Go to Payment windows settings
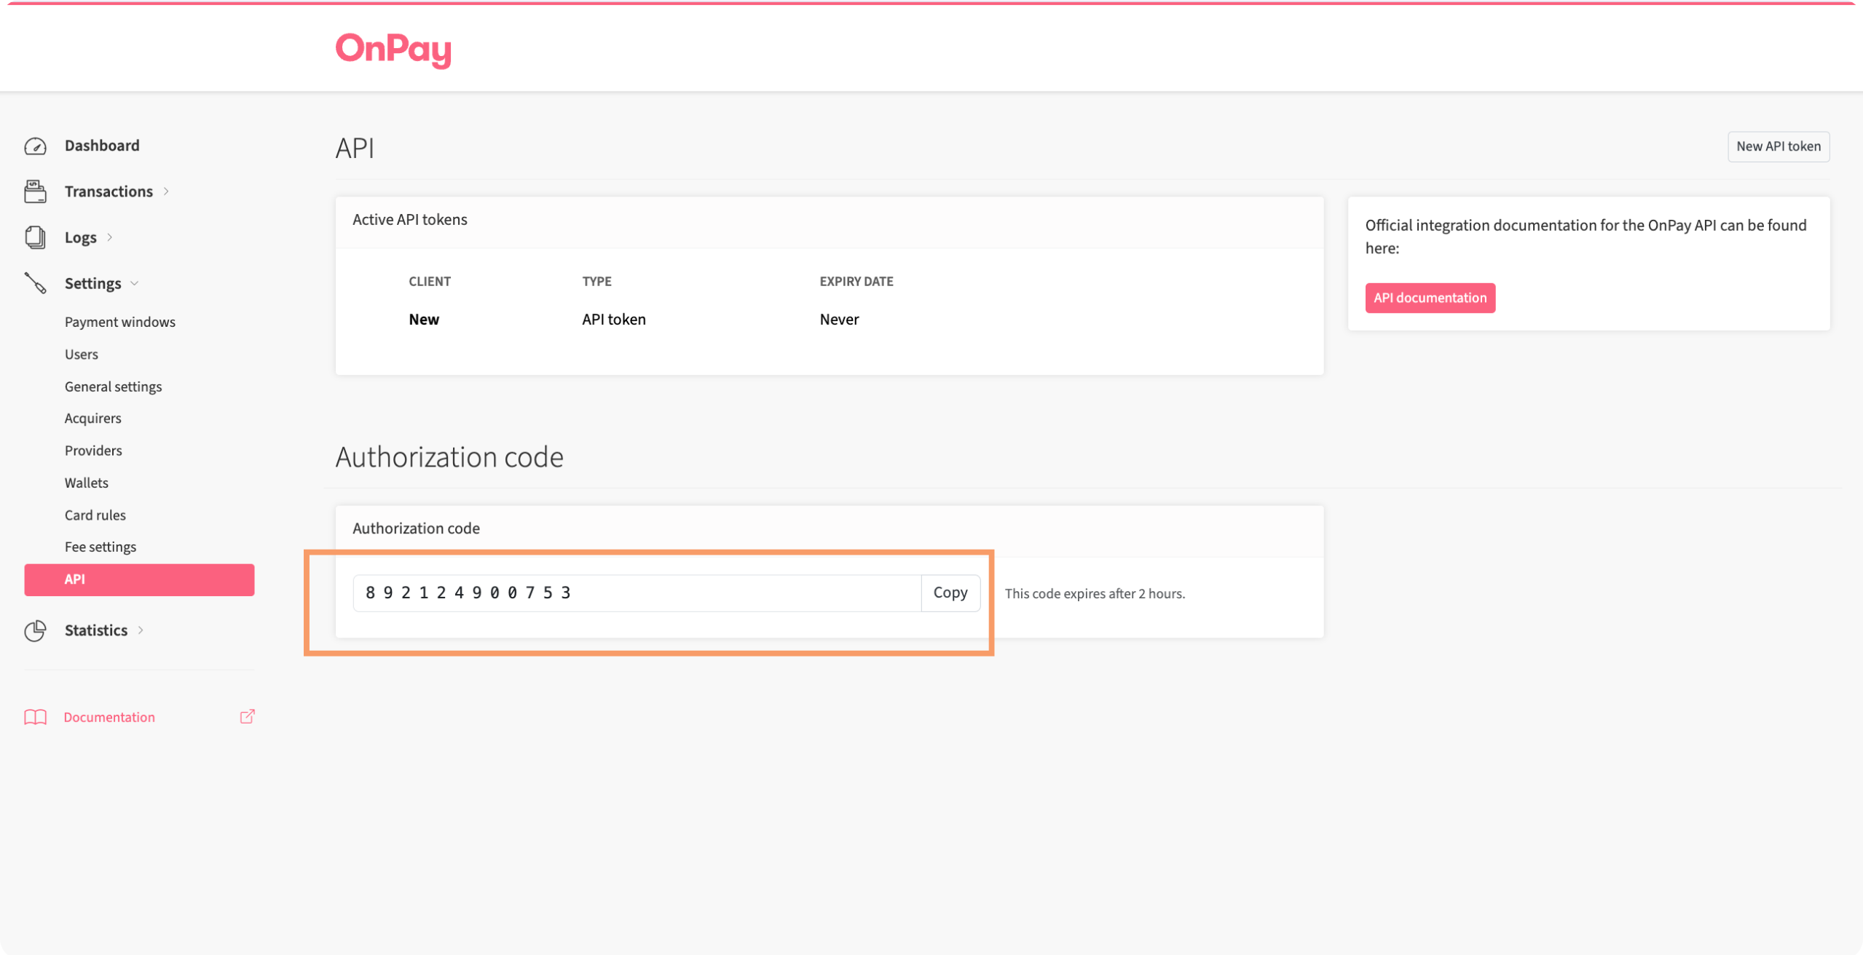This screenshot has width=1863, height=955. coord(119,321)
